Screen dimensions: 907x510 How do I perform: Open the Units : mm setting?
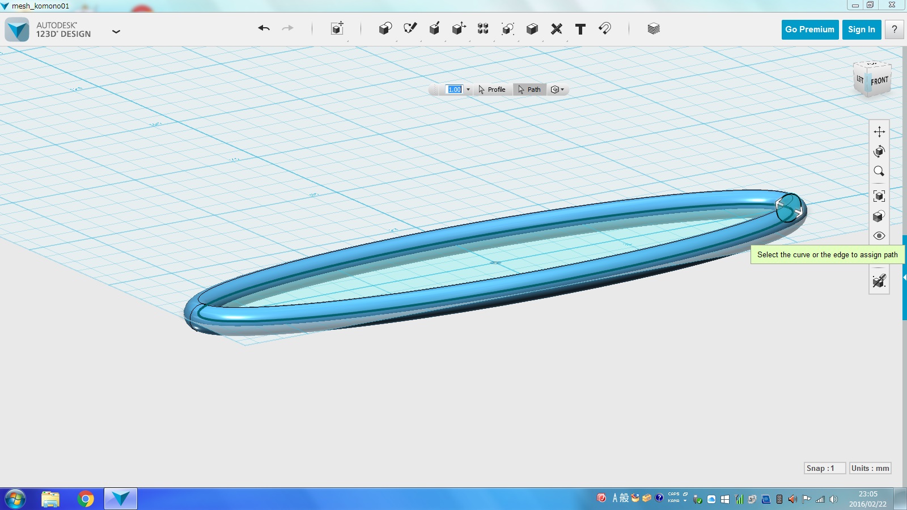tap(870, 468)
